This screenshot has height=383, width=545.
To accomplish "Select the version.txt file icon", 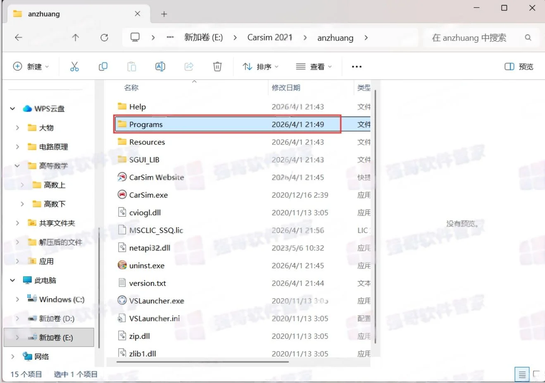I will [x=122, y=283].
